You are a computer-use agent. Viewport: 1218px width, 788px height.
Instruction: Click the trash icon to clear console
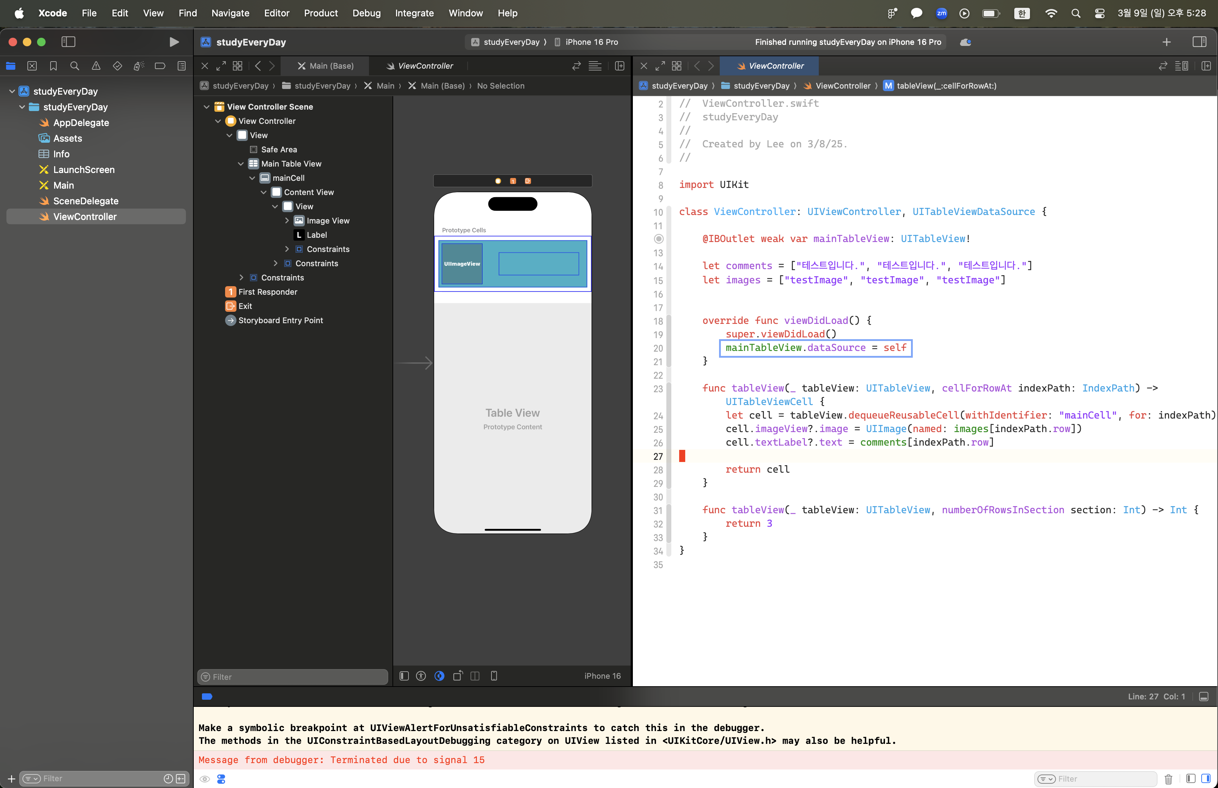[x=1168, y=779]
